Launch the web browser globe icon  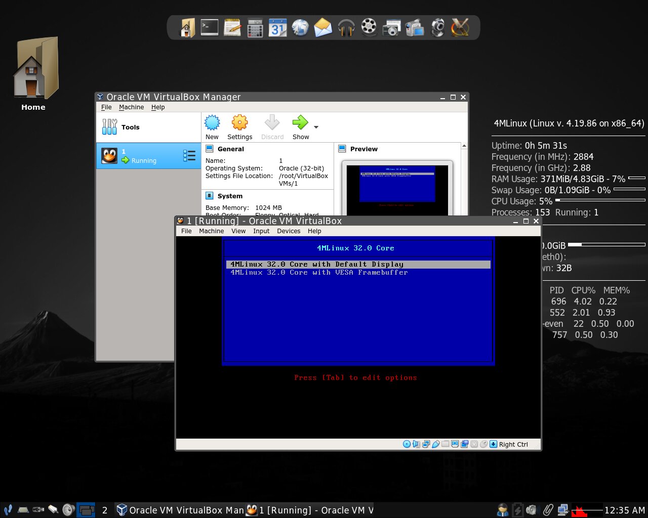coord(300,27)
